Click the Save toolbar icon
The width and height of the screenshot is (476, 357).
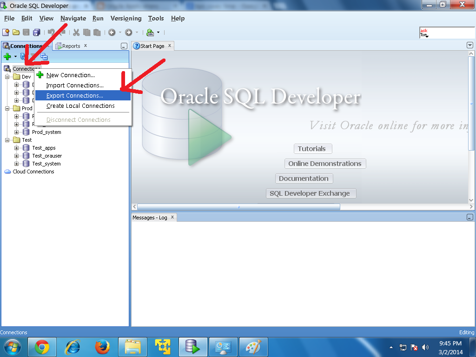coord(26,32)
